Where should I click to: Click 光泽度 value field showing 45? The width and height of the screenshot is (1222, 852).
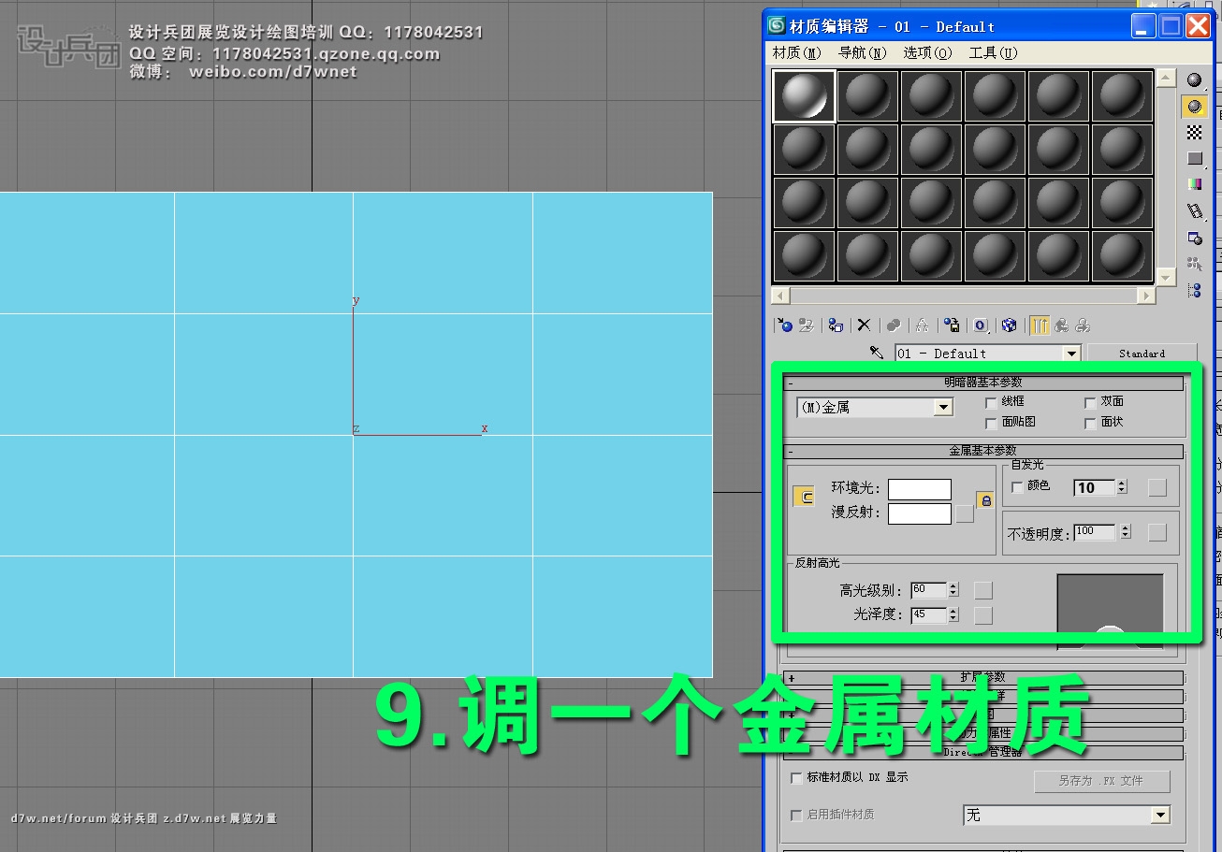(x=928, y=614)
